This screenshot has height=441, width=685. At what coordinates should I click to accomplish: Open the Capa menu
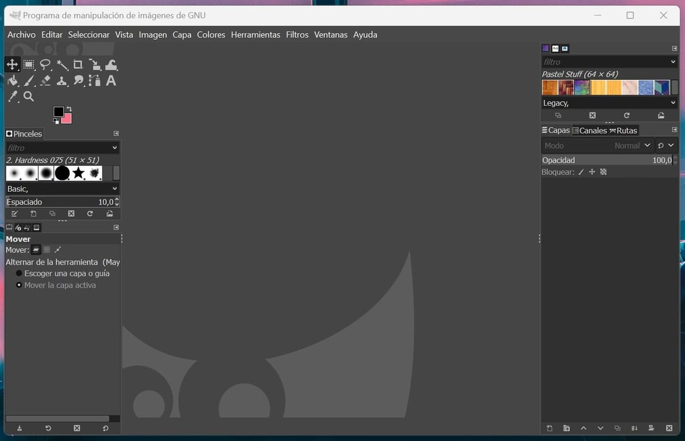tap(182, 35)
